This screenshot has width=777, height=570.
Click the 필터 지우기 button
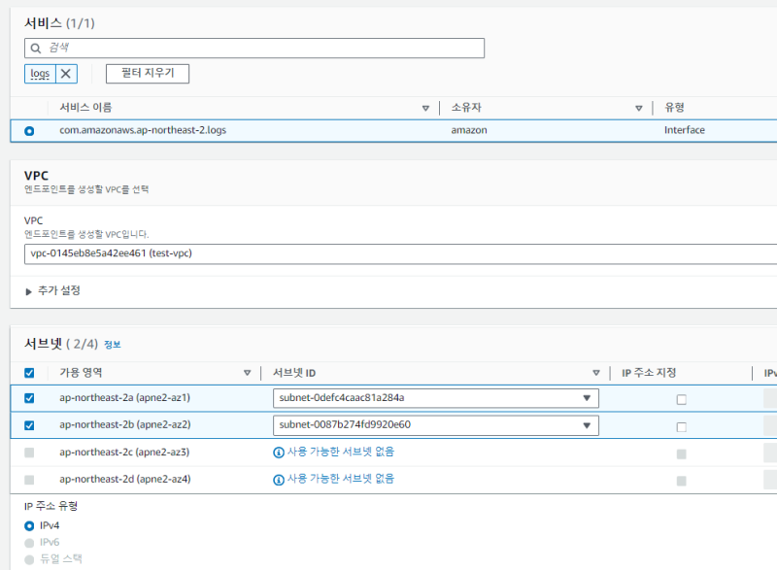click(147, 74)
